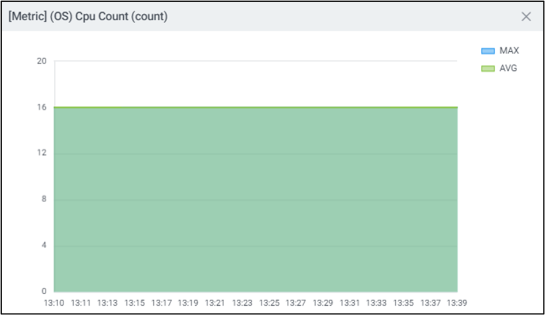Click the "[Metric] (OS) Cpu Count (count)" title

tap(88, 17)
